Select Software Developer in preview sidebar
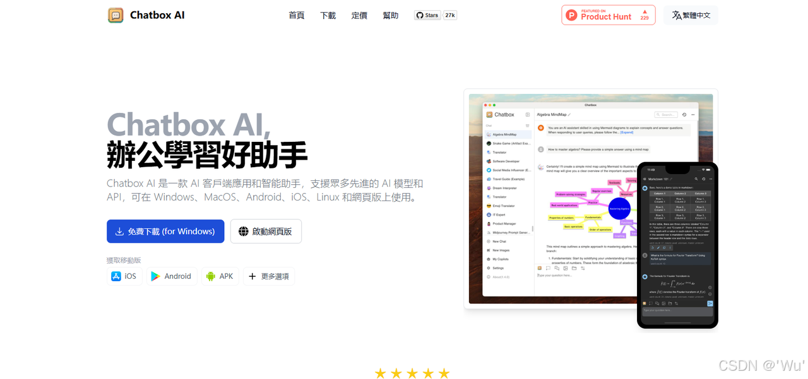The width and height of the screenshot is (808, 379). coord(508,161)
